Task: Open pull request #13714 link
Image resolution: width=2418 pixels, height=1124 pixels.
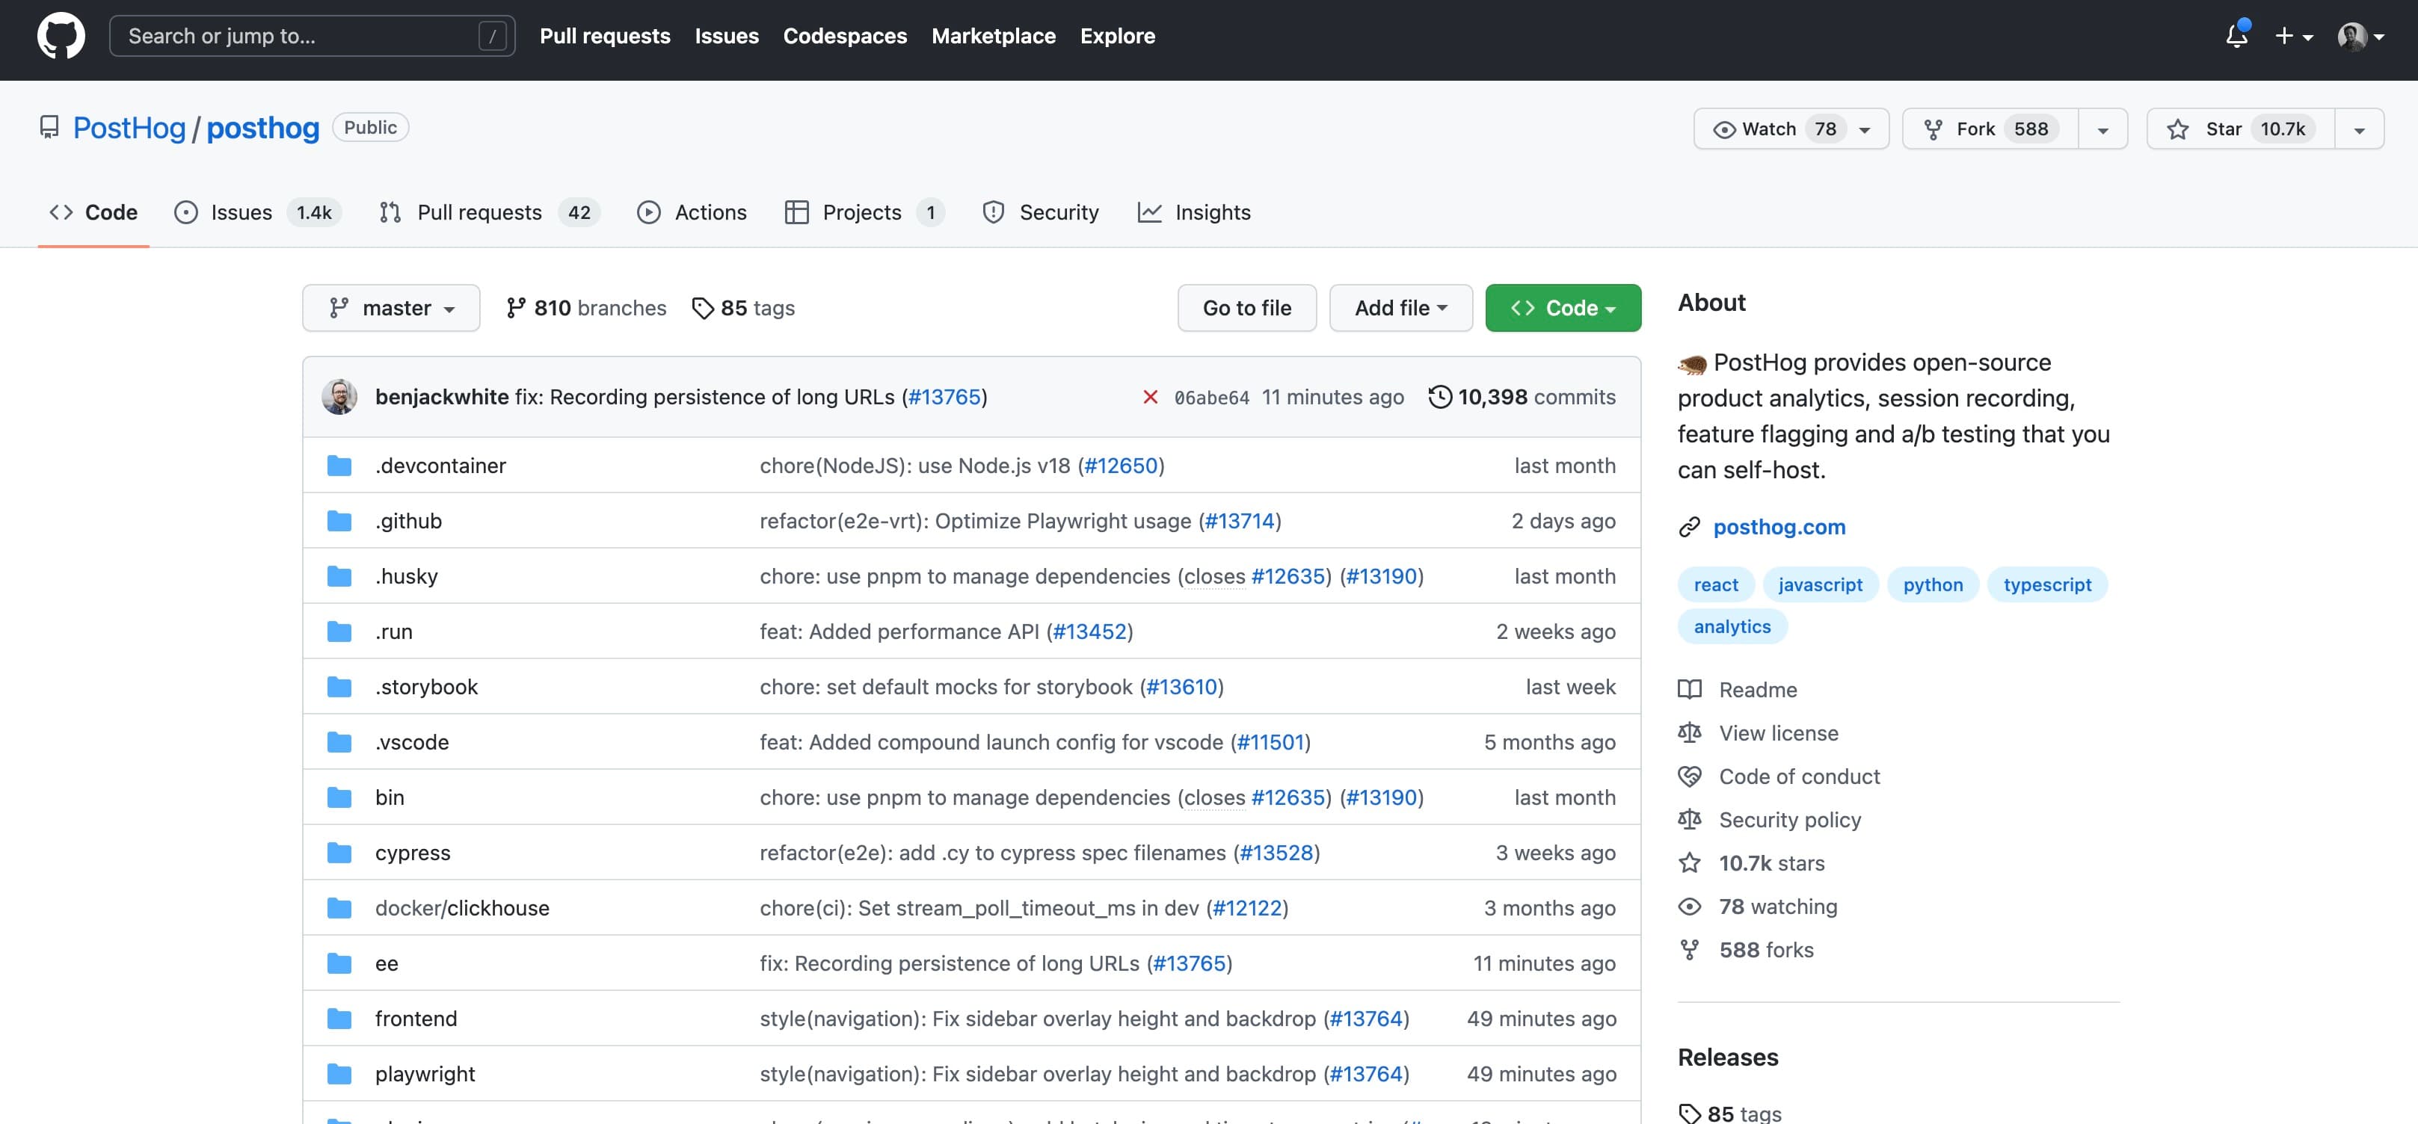Action: click(x=1239, y=521)
